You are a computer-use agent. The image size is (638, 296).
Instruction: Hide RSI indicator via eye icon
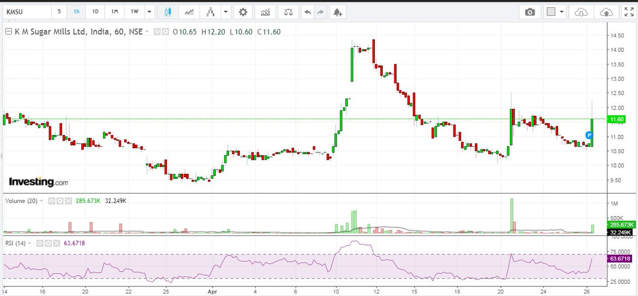[x=39, y=243]
